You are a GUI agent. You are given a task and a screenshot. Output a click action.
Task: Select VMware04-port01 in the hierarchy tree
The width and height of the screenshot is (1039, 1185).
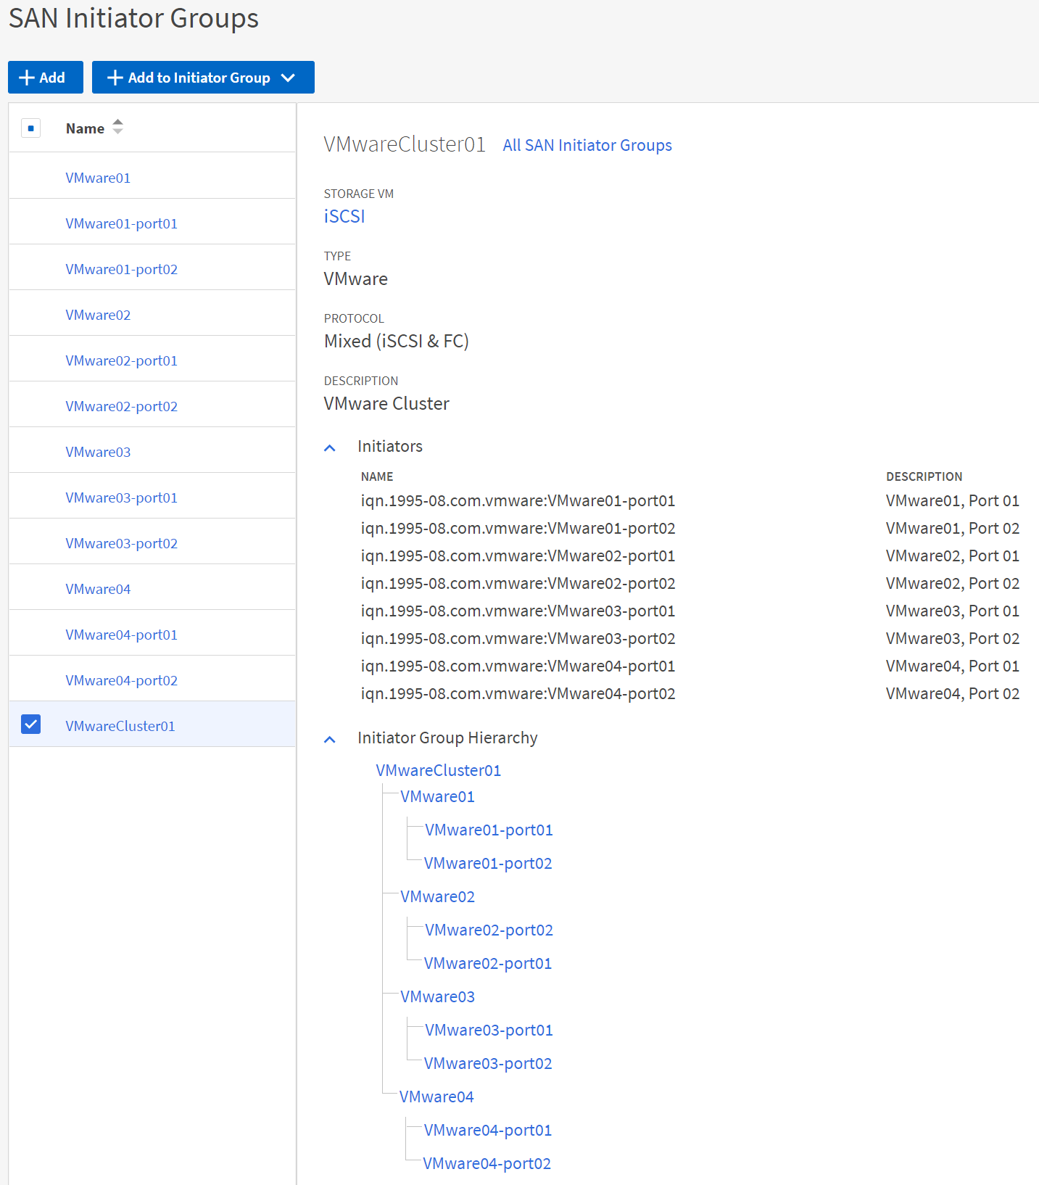(488, 1130)
